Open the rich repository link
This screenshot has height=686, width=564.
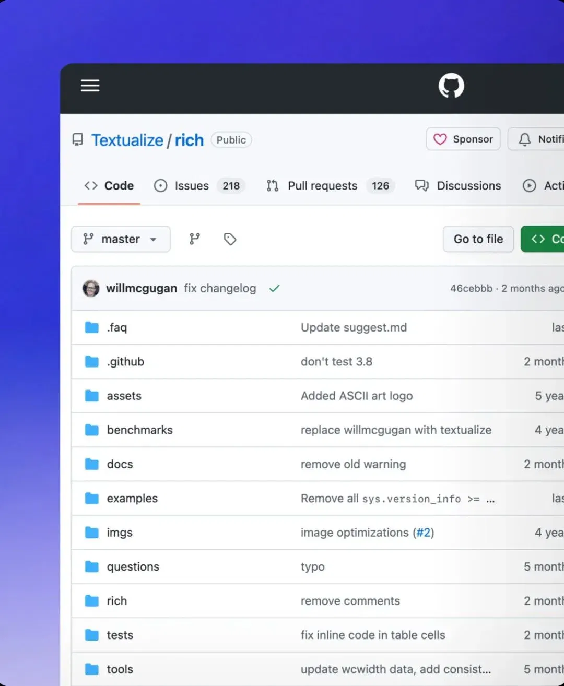(189, 140)
